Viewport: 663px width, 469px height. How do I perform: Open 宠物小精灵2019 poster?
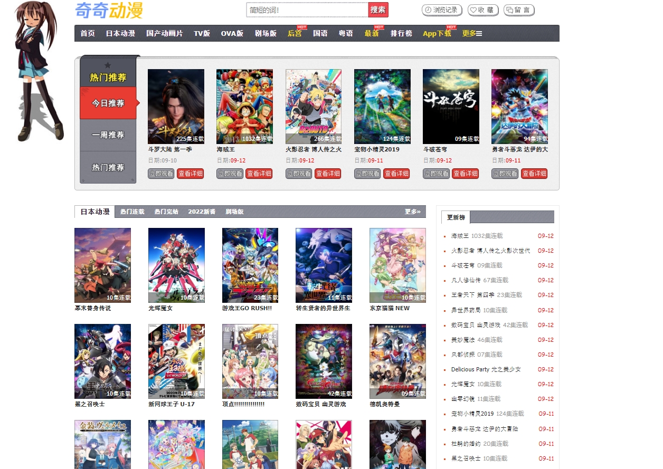pyautogui.click(x=382, y=106)
